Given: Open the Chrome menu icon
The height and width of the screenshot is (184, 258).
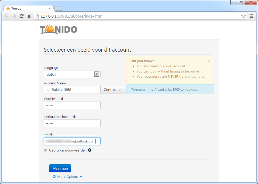Looking at the screenshot, I should pos(252,16).
